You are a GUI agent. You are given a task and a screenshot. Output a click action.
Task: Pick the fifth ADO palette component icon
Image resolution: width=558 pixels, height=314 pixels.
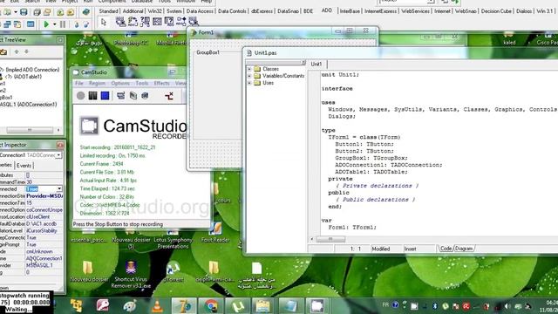tap(169, 22)
